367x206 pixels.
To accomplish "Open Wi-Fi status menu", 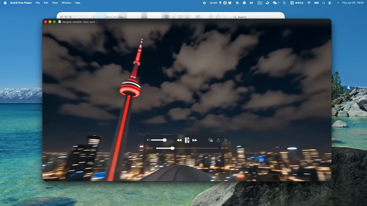I will (309, 3).
